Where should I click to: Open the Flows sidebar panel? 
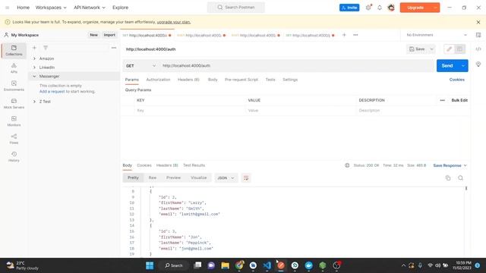pos(14,139)
